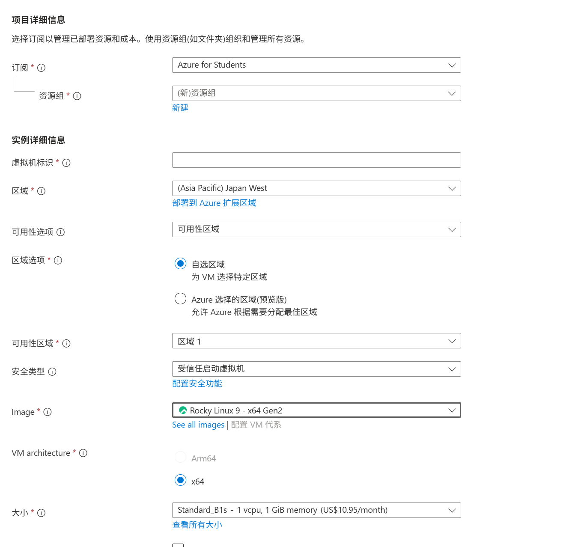This screenshot has height=547, width=578.
Task: Expand the 可用性选项 dropdown
Action: pyautogui.click(x=316, y=229)
